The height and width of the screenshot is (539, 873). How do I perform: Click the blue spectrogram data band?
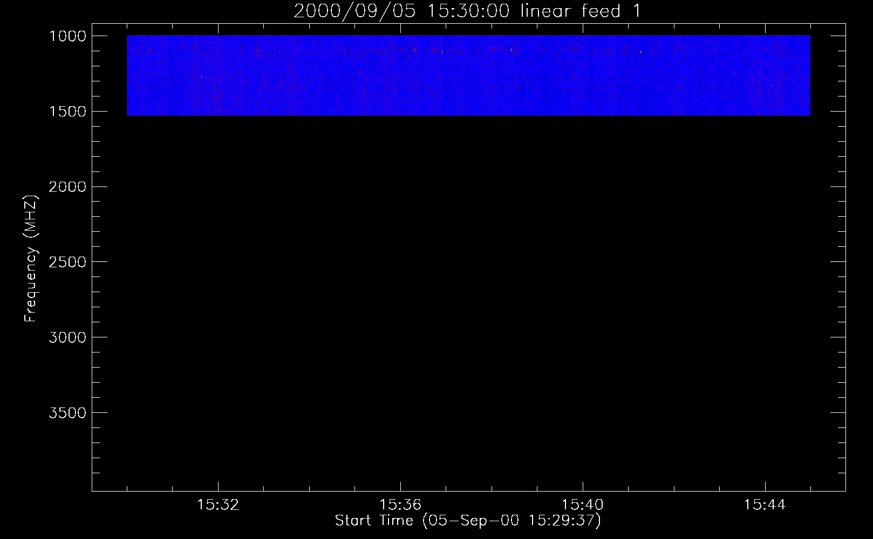tap(468, 75)
